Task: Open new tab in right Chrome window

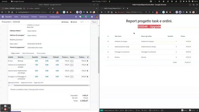Action: [x=127, y=8]
